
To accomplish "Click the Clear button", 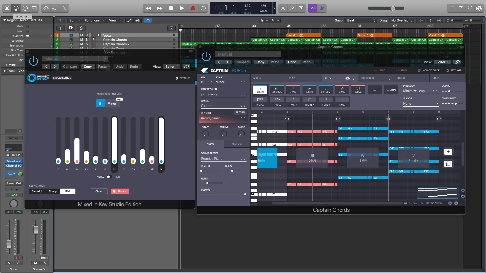I will (x=99, y=191).
